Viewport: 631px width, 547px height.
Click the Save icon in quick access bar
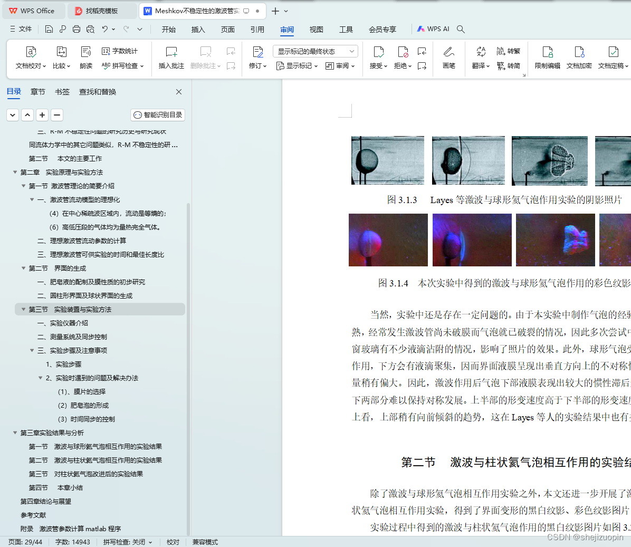(x=49, y=29)
